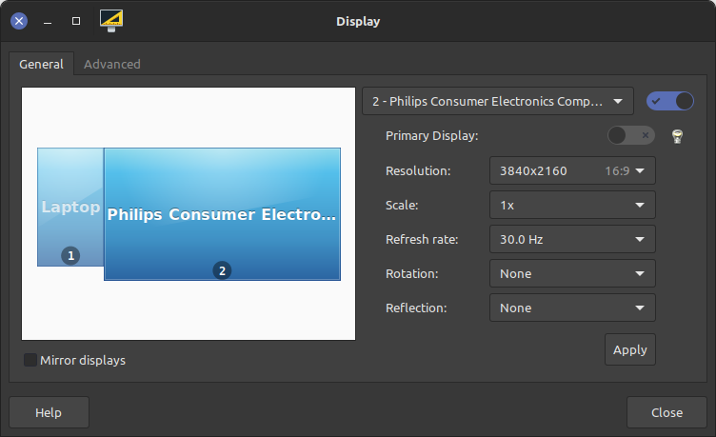Click the Close button at the bottom
This screenshot has height=437, width=716.
(666, 412)
